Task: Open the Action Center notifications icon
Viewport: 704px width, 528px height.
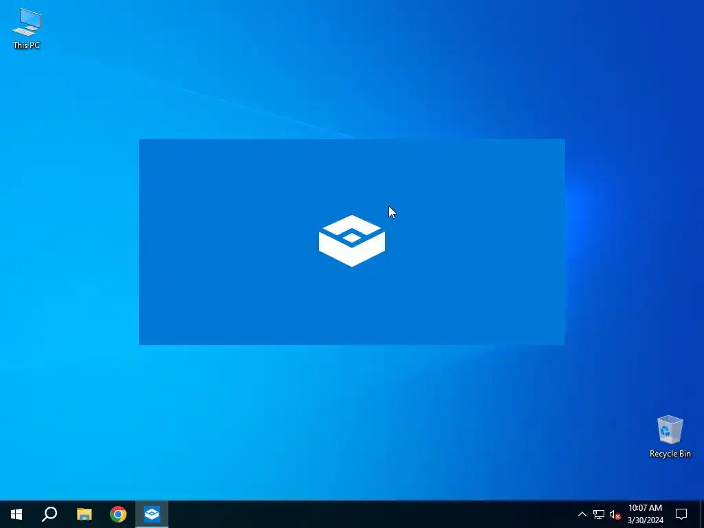Action: click(681, 514)
